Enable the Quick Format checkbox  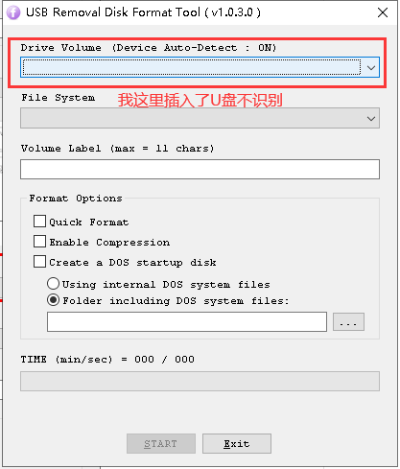[39, 222]
